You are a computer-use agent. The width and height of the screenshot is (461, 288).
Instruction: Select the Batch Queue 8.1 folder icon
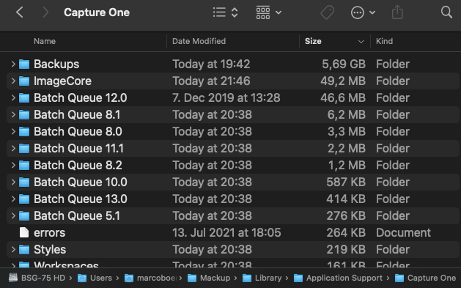pos(24,114)
